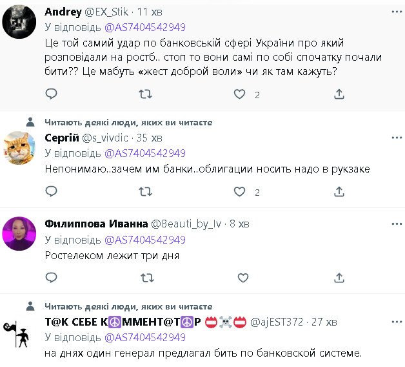The height and width of the screenshot is (367, 405).
Task: Reply to Филиппова Иванна's tweet
Action: [52, 278]
